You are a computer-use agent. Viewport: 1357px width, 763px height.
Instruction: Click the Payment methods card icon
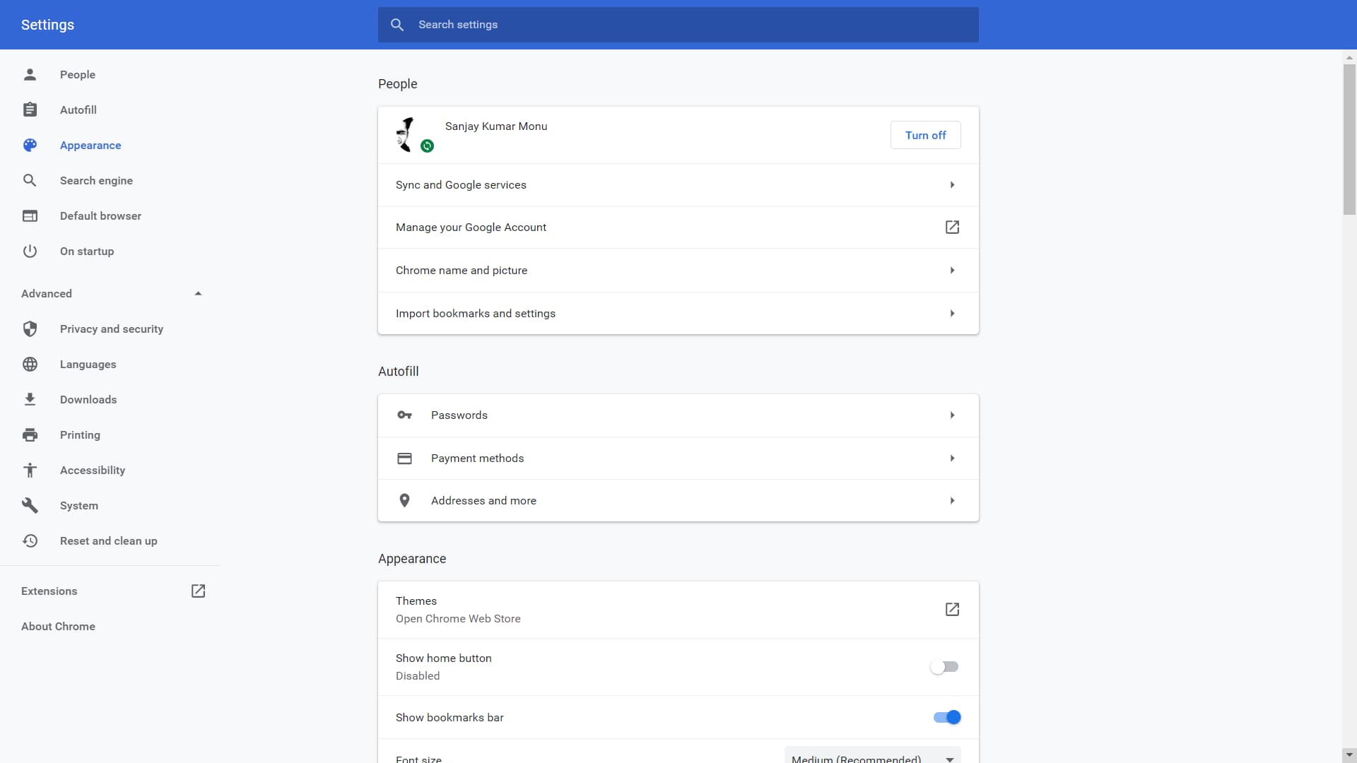click(x=404, y=458)
